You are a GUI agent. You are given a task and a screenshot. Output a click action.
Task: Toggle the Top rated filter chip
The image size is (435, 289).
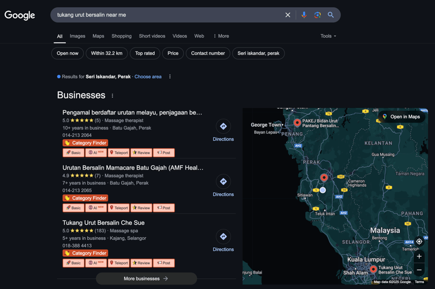145,53
